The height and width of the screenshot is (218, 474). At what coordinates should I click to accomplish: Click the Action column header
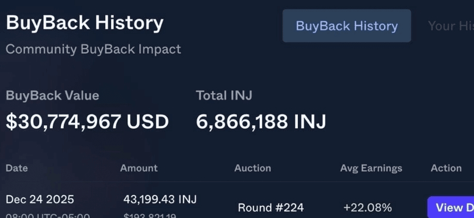click(446, 168)
